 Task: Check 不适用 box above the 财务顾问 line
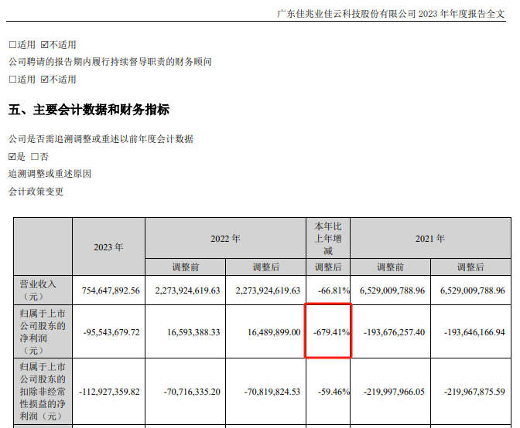pyautogui.click(x=45, y=45)
